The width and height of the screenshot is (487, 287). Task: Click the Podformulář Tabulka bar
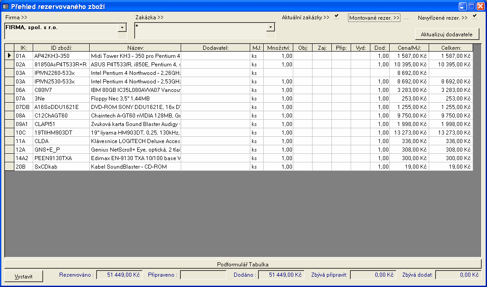tap(243, 264)
